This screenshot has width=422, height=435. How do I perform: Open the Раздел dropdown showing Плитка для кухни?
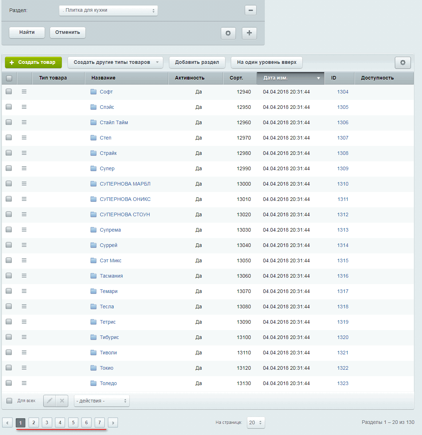[108, 10]
